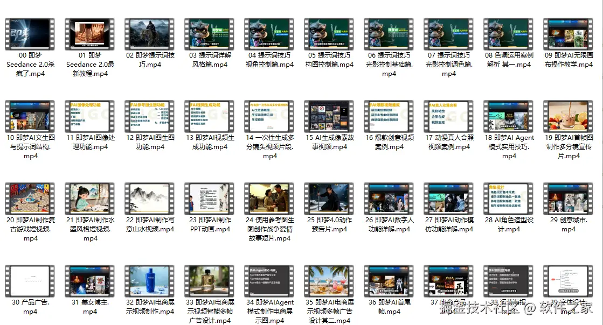Click the 15 AI生成像素故事视频 icon
603x325 pixels.
click(329, 116)
